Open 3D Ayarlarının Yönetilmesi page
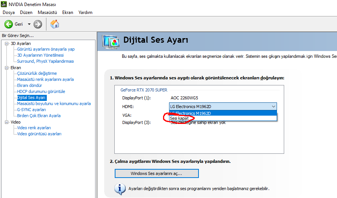Screen dimensions: 337x198 pyautogui.click(x=40, y=55)
